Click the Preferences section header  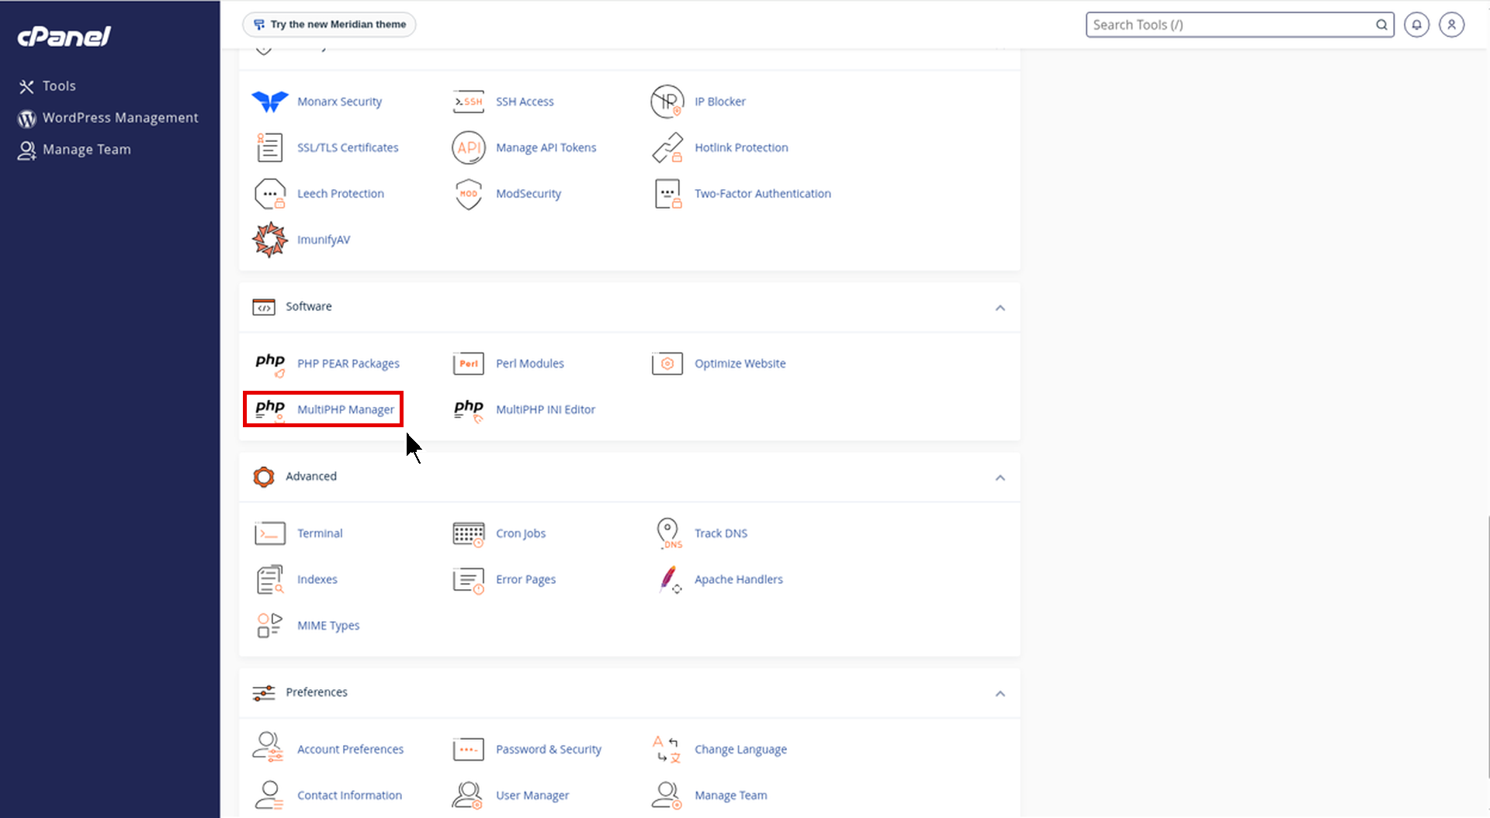629,692
